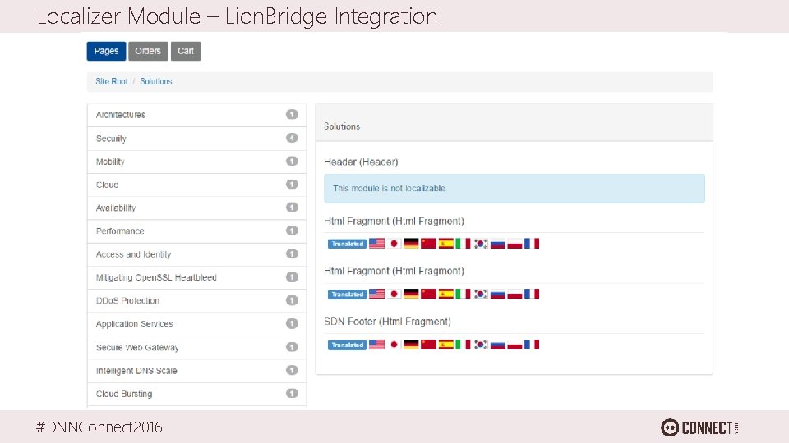Choose the France flag of the second Html Fragment
Viewport: 789px width, 443px height.
pyautogui.click(x=532, y=294)
